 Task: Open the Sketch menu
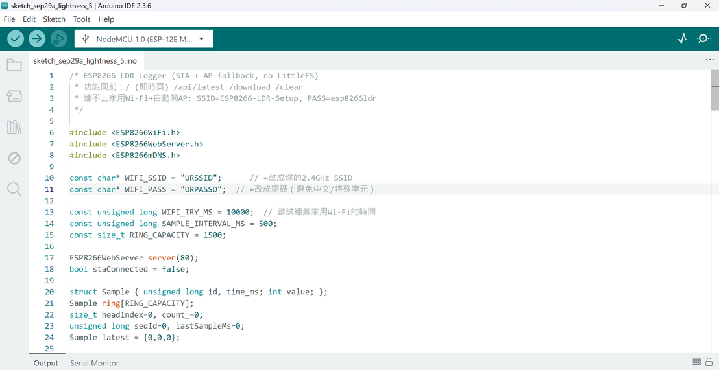coord(54,19)
